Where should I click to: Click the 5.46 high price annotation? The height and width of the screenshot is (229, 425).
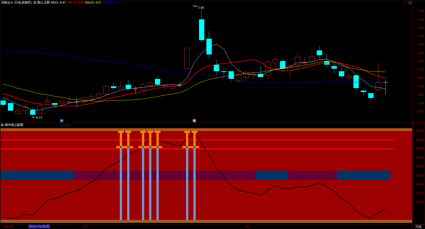(201, 8)
